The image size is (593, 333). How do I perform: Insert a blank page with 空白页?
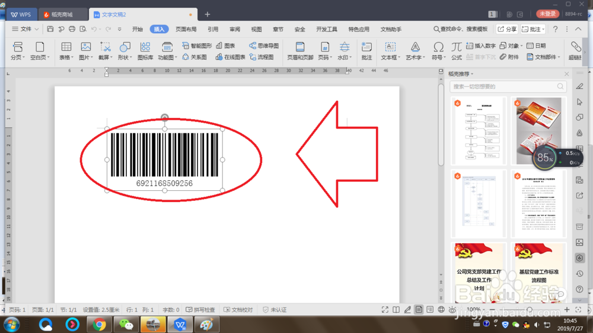tap(40, 51)
